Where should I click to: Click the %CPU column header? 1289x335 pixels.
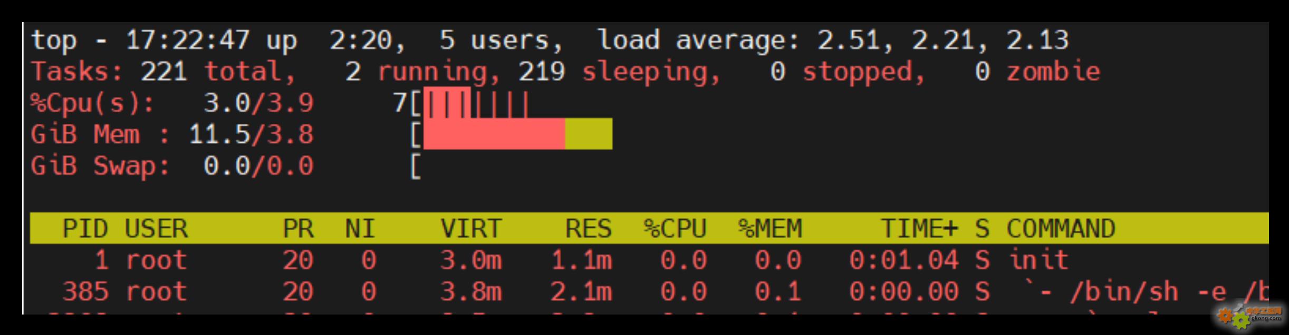(675, 229)
